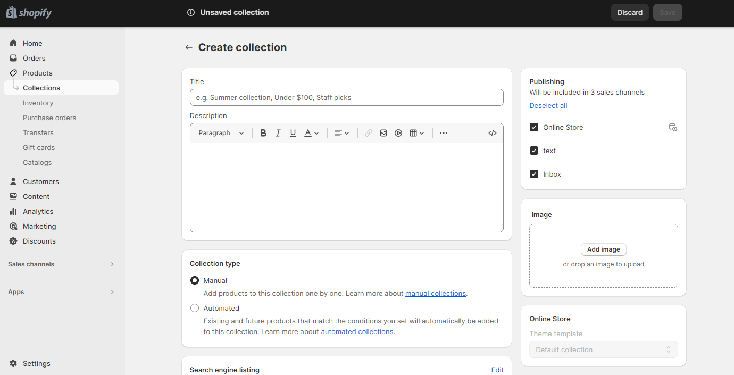Apply italic formatting to the description

point(278,132)
